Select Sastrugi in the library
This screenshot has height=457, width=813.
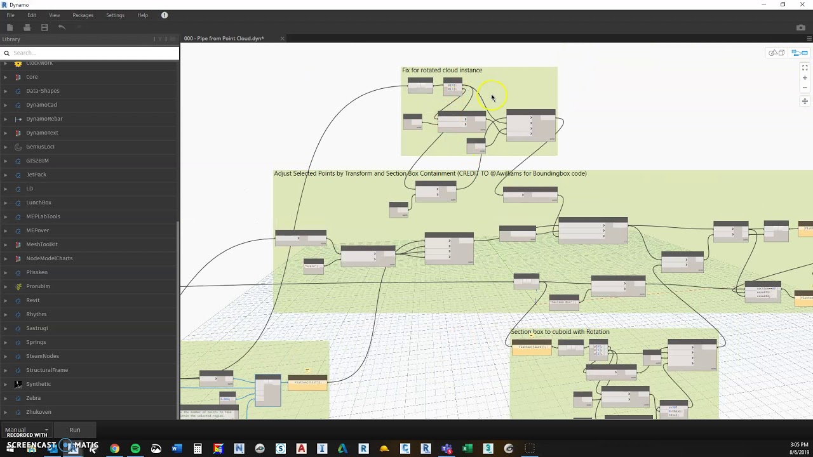coord(37,328)
